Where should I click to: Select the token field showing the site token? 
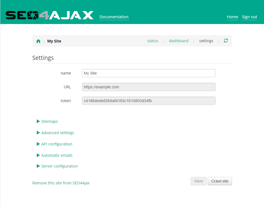148,101
